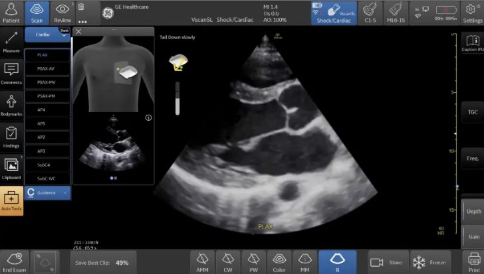Switch to the Review tab
This screenshot has width=484, height=274.
pyautogui.click(x=62, y=11)
